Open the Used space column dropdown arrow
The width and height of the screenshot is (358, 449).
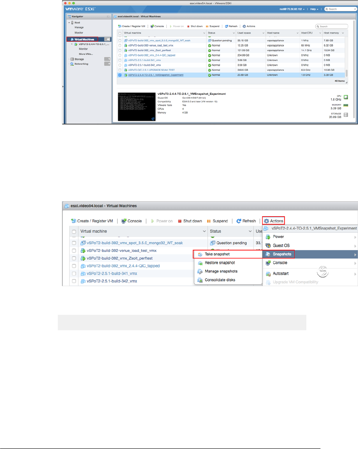point(263,33)
